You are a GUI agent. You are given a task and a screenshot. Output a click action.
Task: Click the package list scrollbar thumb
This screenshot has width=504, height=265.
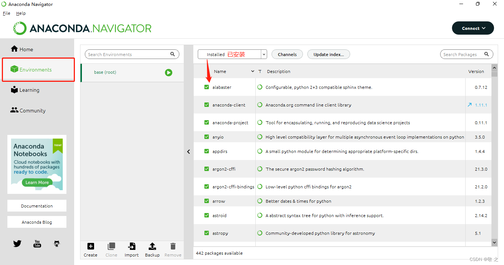[x=494, y=74]
